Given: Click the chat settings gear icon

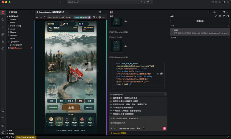Looking at the screenshot, I should point(215,12).
